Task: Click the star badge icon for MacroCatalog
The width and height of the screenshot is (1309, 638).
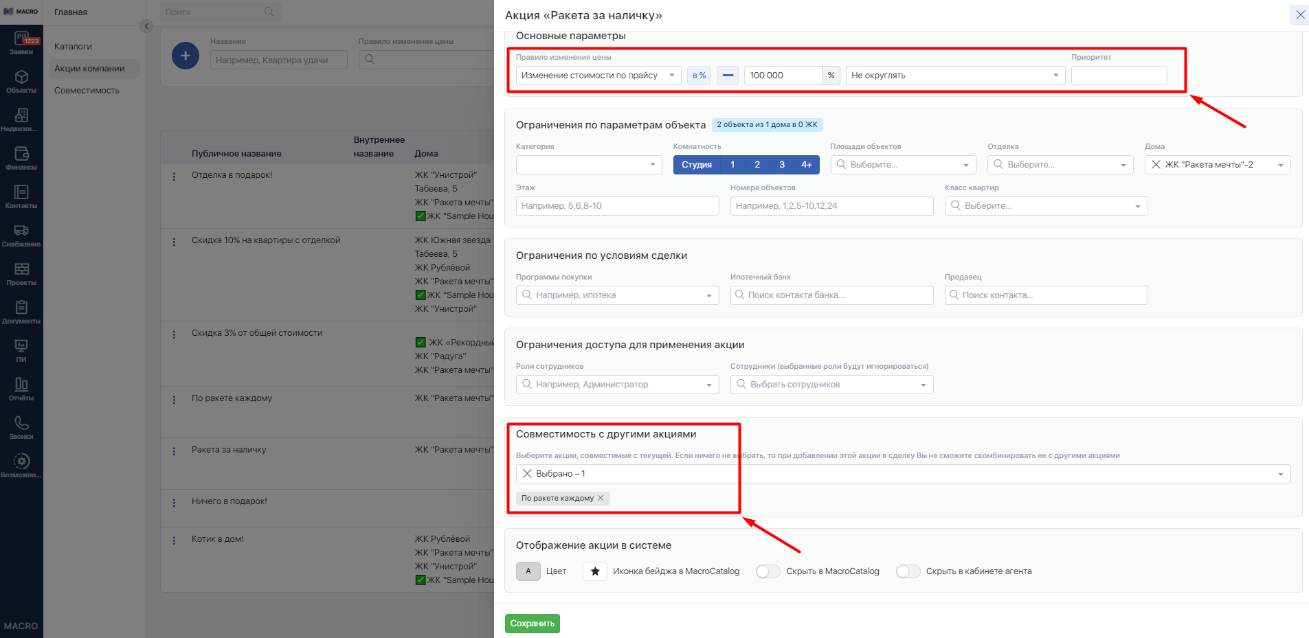Action: point(594,571)
